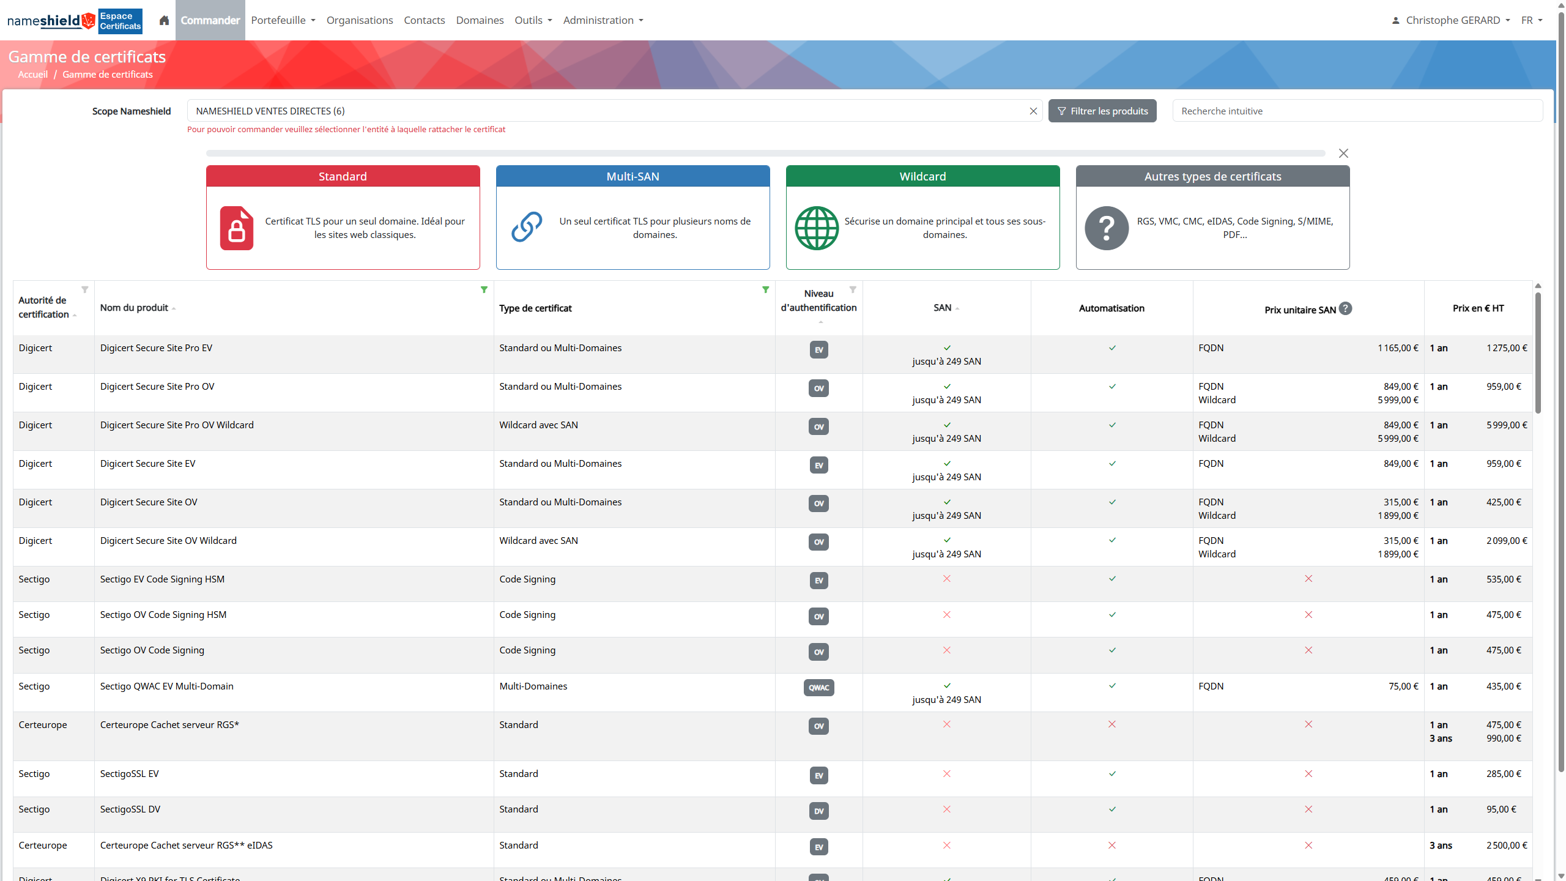The width and height of the screenshot is (1566, 881).
Task: Navigate to Domaines menu item
Action: tap(480, 20)
